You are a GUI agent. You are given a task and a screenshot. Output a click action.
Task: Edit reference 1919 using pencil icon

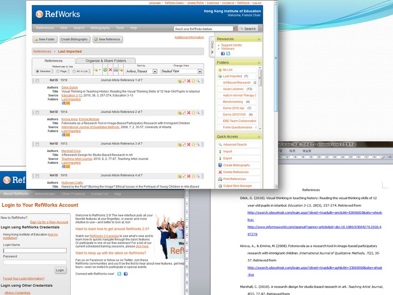184,81
